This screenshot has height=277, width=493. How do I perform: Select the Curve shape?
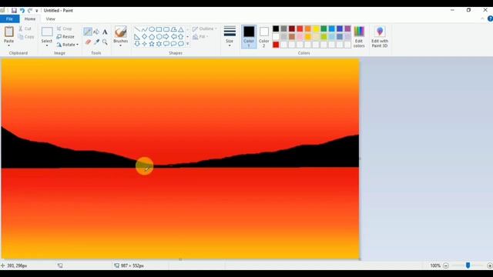pyautogui.click(x=144, y=29)
